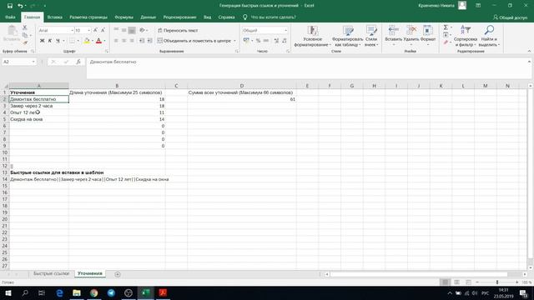The image size is (534, 300).
Task: Click the red font color A
Action: click(x=98, y=41)
